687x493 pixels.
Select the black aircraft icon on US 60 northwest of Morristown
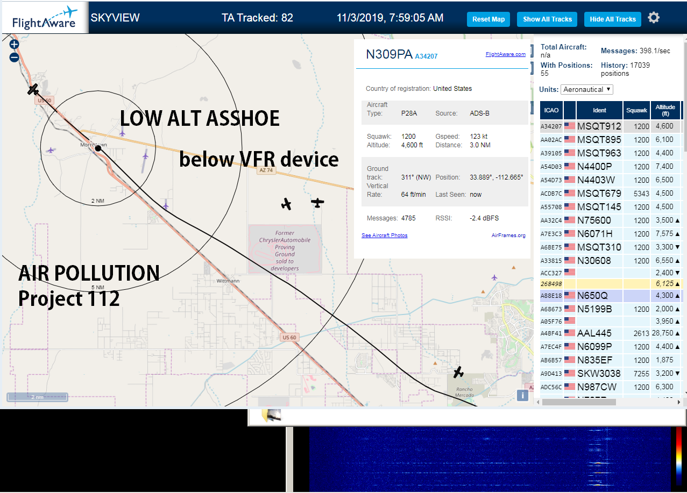tap(33, 89)
